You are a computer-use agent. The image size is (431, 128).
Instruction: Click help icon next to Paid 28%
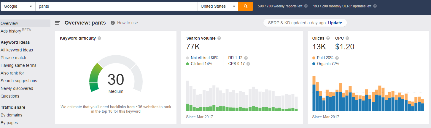tap(337, 58)
